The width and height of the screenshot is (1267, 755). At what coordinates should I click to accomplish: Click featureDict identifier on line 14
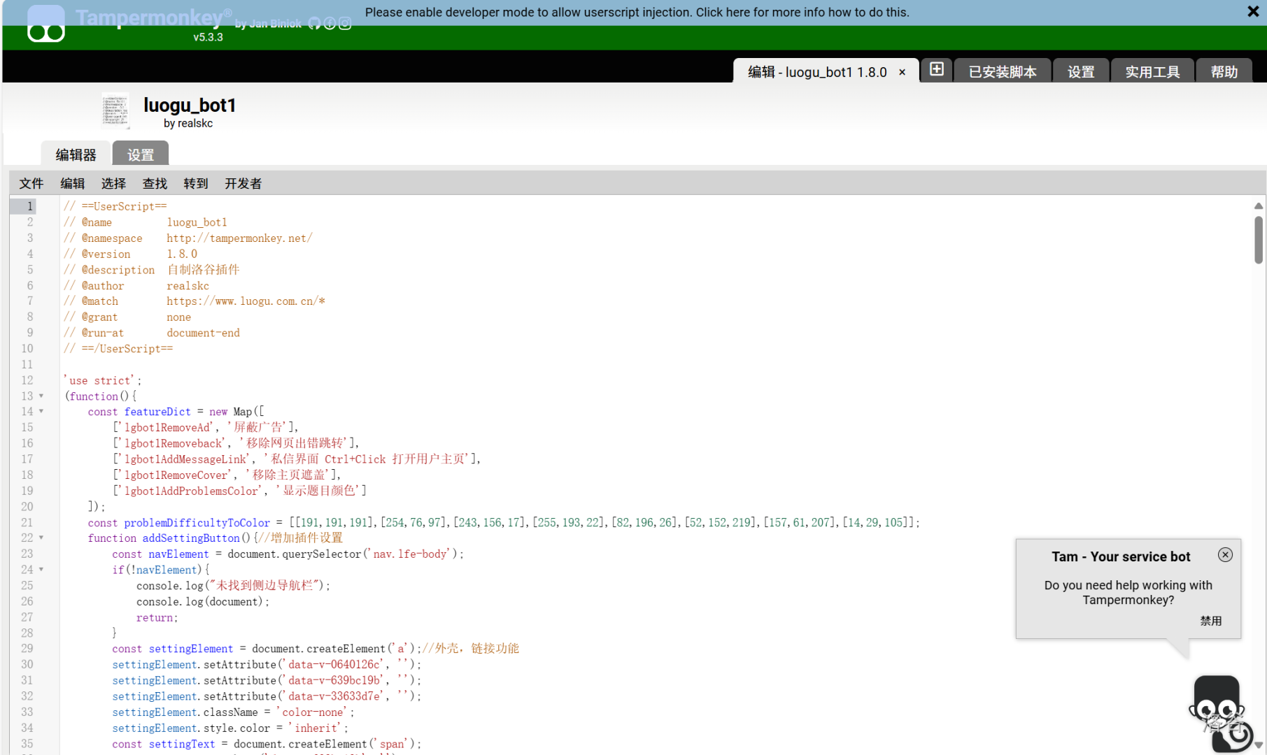[157, 412]
